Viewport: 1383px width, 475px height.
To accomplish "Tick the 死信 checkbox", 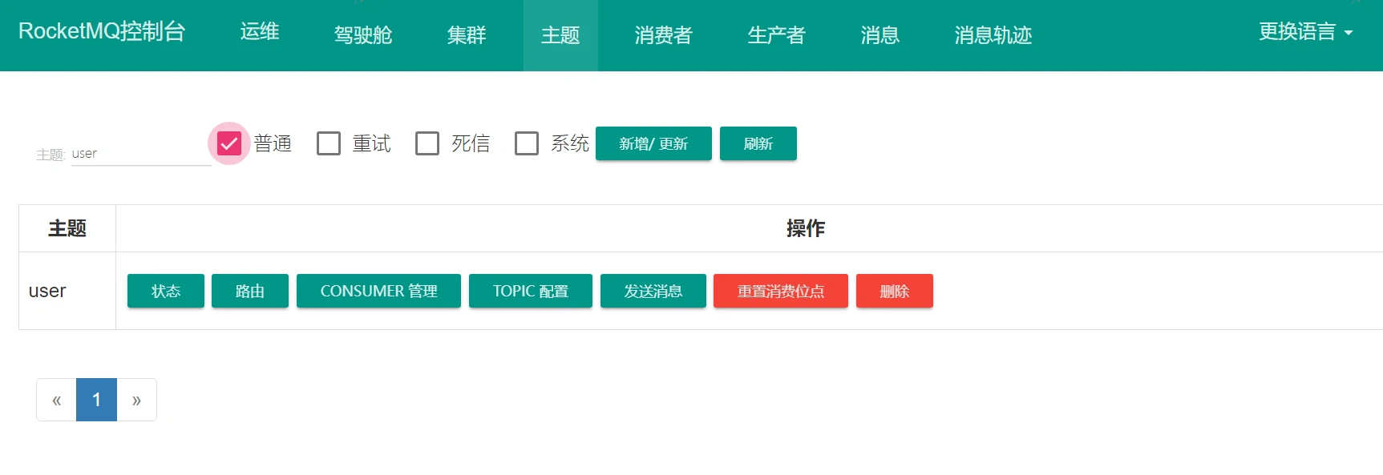I will pos(427,143).
